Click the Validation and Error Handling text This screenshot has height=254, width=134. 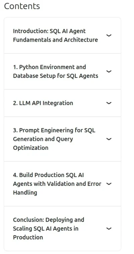[x=57, y=188]
